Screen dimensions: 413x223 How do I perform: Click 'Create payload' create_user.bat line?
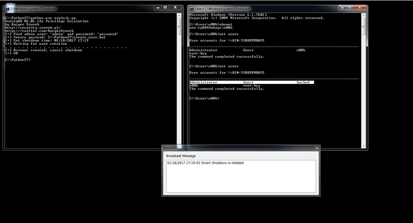click(56, 37)
